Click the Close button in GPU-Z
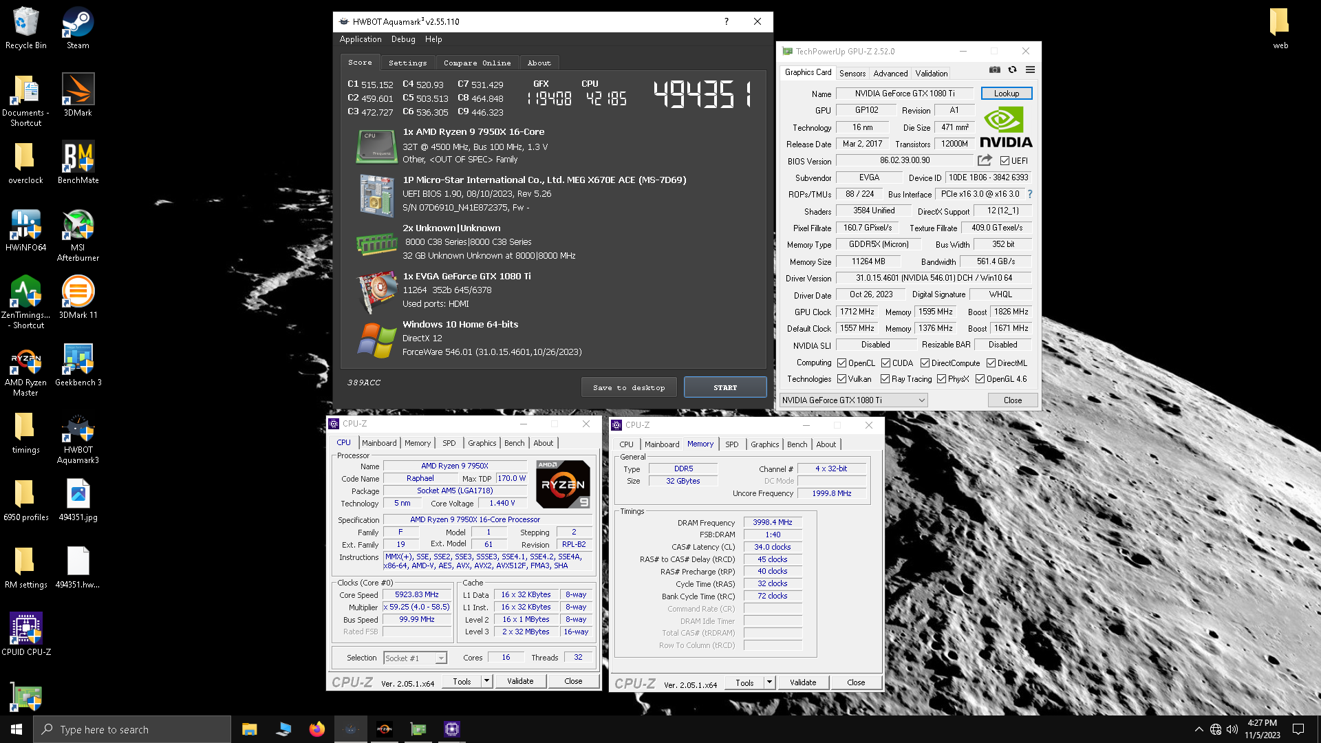Viewport: 1321px width, 743px height. click(x=1013, y=400)
